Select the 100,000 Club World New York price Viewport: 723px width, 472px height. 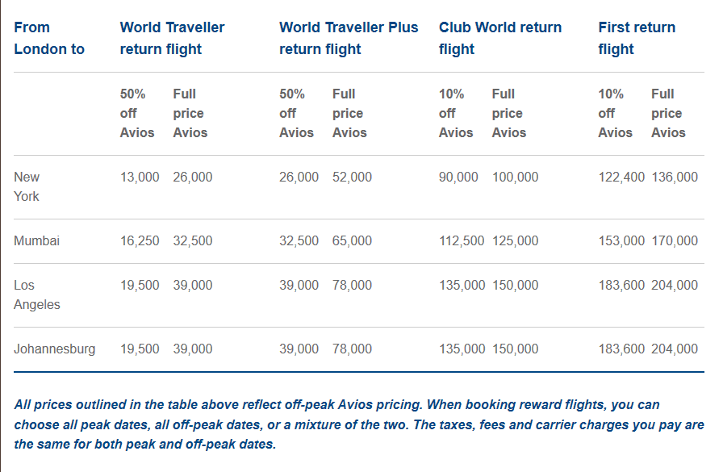click(515, 177)
